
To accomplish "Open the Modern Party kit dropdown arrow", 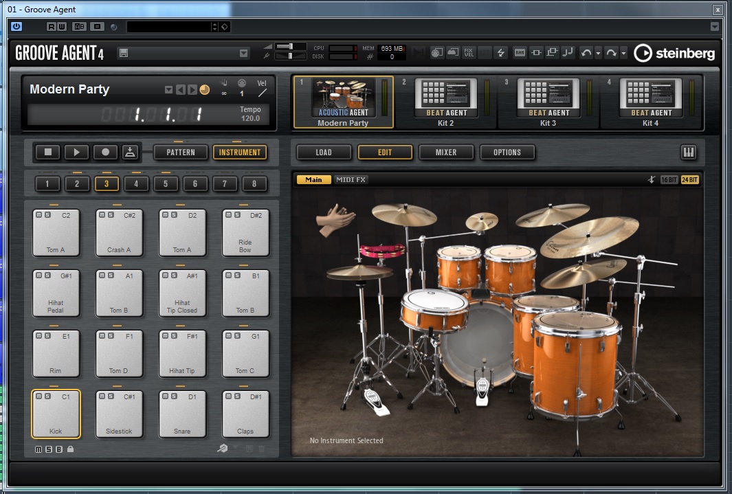I will coord(168,90).
